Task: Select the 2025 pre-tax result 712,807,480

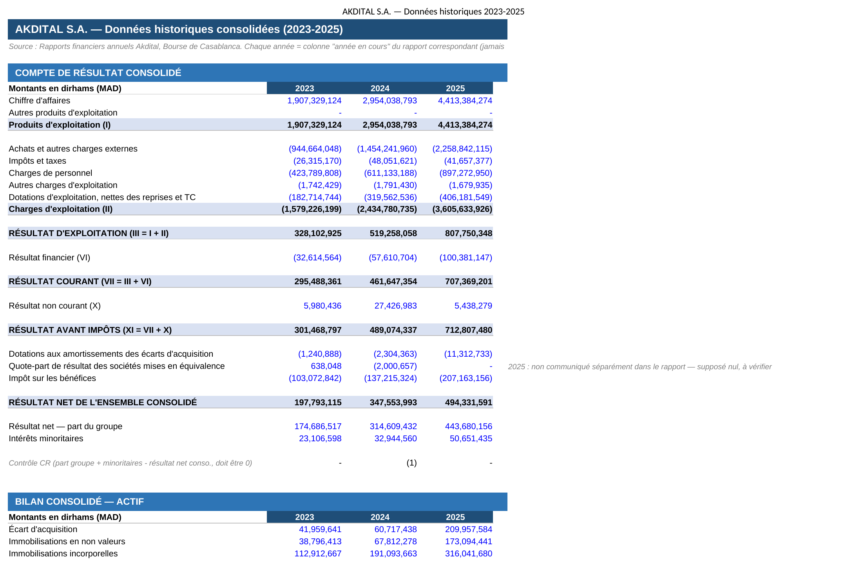Action: pos(469,330)
